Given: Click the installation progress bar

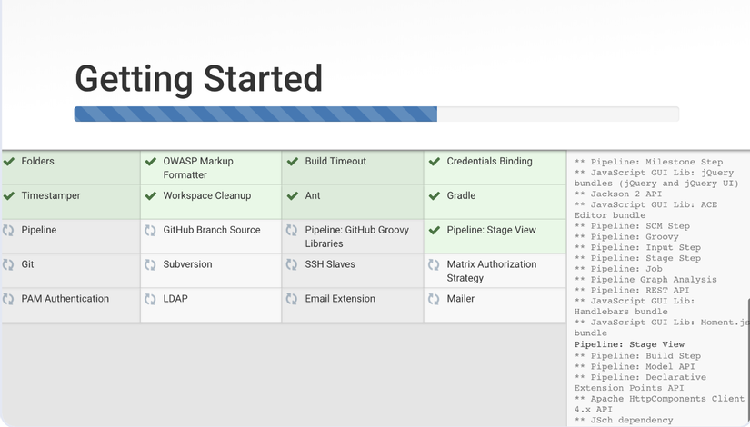Looking at the screenshot, I should pyautogui.click(x=376, y=114).
